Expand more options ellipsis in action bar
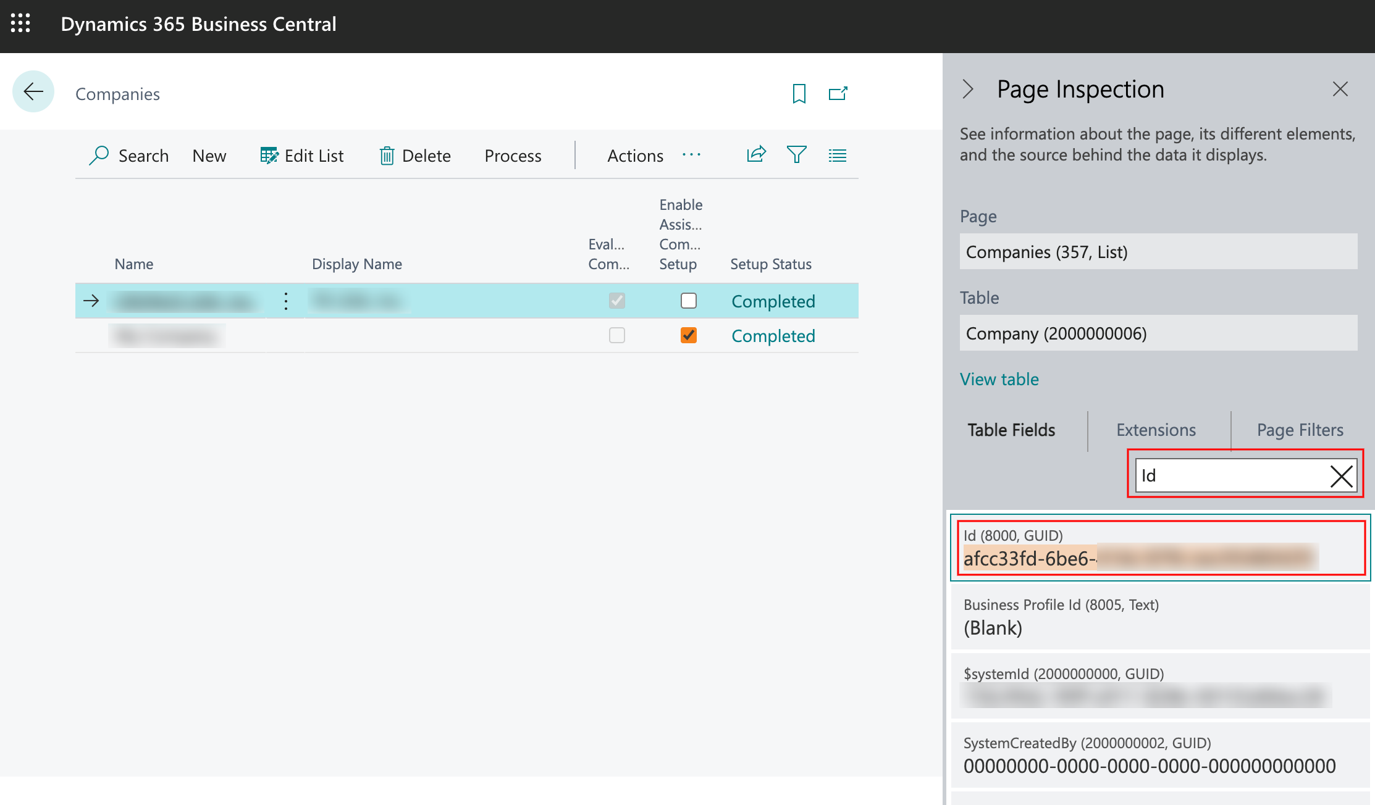The image size is (1375, 805). click(x=691, y=154)
